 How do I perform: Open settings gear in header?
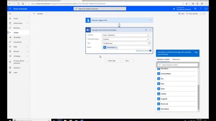pyautogui.click(x=195, y=9)
